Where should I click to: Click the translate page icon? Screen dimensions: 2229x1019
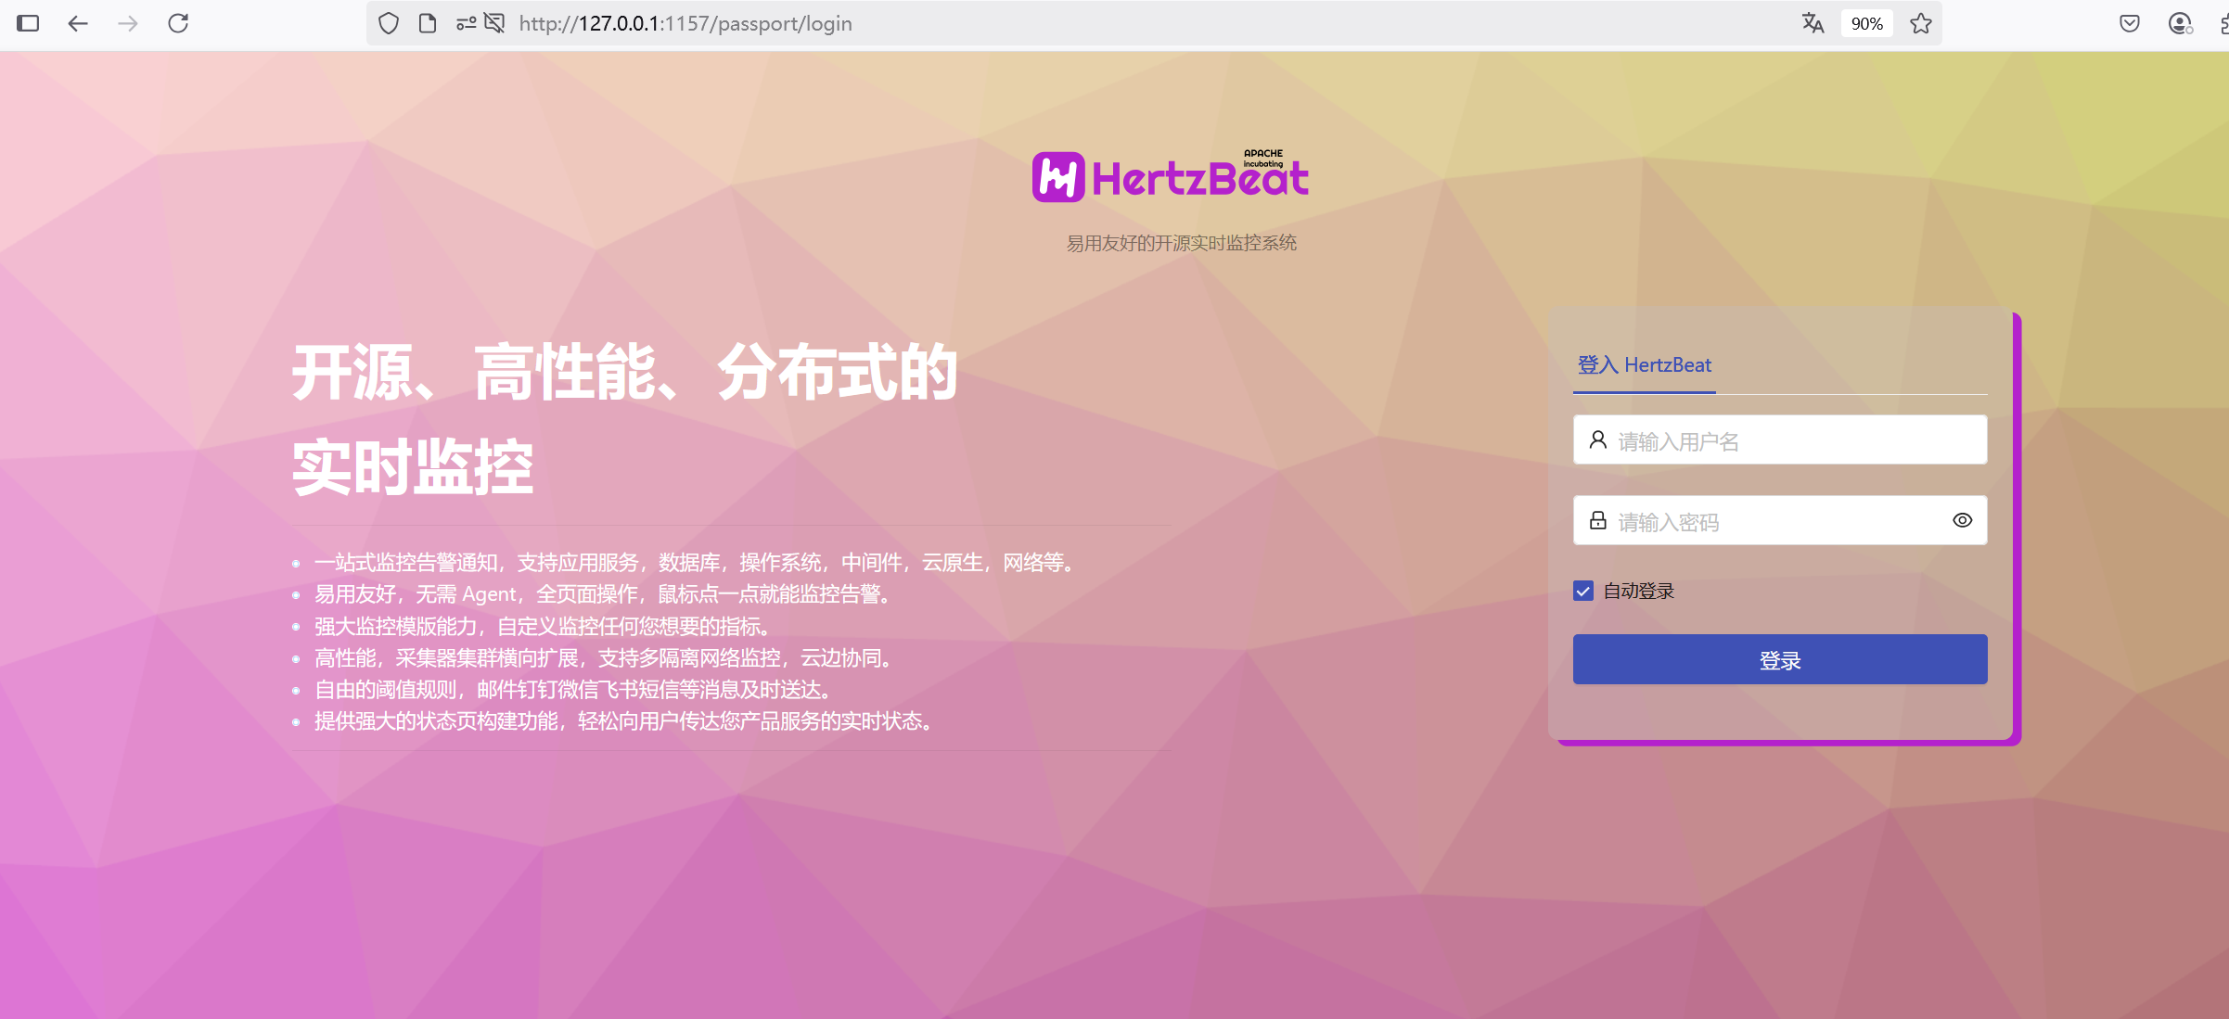1813,23
